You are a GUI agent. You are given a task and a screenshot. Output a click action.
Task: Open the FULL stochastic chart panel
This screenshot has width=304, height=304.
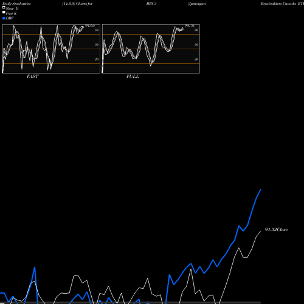click(151, 49)
